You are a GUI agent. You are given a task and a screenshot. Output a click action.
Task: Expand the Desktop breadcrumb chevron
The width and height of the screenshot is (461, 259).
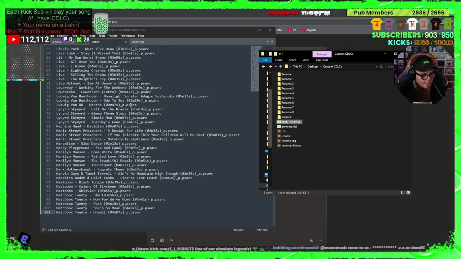[x=321, y=67]
